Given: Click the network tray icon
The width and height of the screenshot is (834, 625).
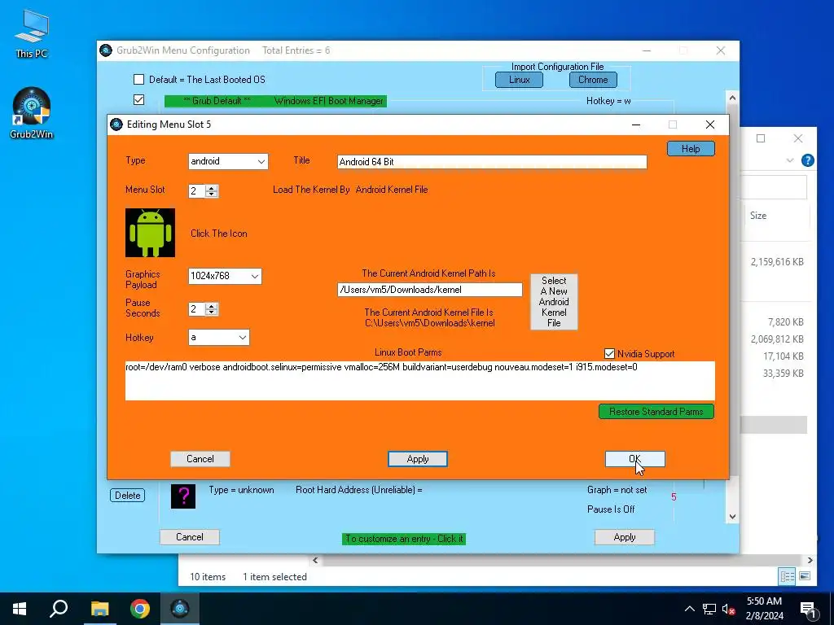Looking at the screenshot, I should (x=709, y=609).
